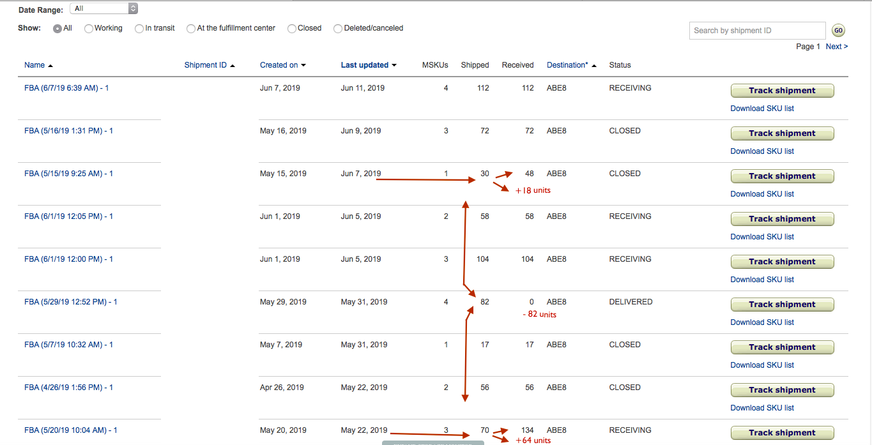Image resolution: width=872 pixels, height=445 pixels.
Task: Download SKU list for 5/15/19 shipment
Action: point(762,194)
